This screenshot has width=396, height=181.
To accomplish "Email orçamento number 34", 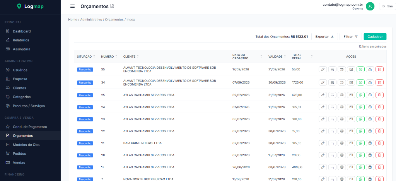I will tap(351, 82).
